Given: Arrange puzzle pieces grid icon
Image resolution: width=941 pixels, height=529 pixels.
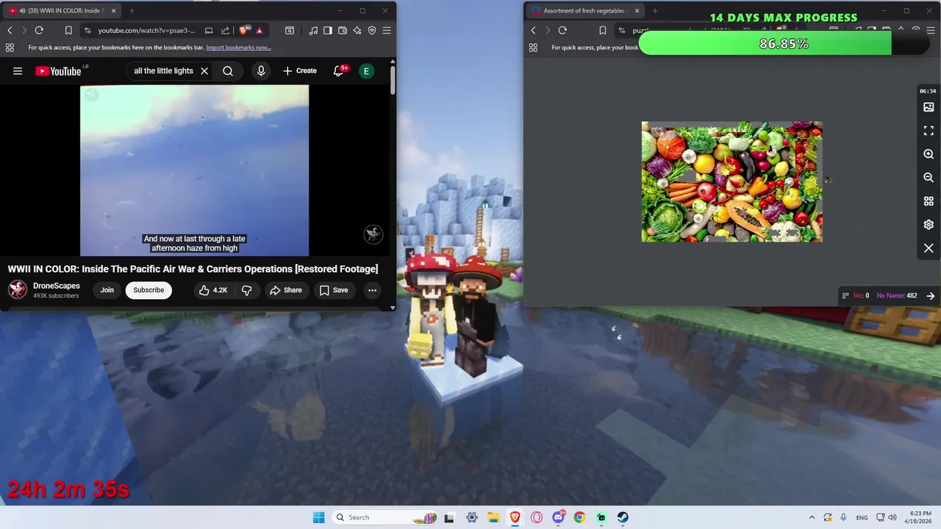Looking at the screenshot, I should tap(929, 201).
